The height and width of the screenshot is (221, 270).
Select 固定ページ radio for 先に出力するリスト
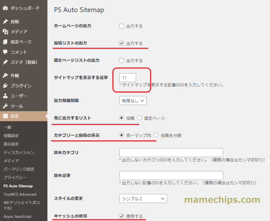pyautogui.click(x=140, y=118)
